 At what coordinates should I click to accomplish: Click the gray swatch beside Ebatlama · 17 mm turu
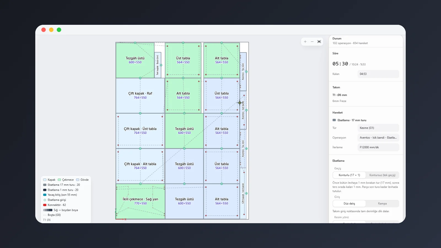pos(334,120)
